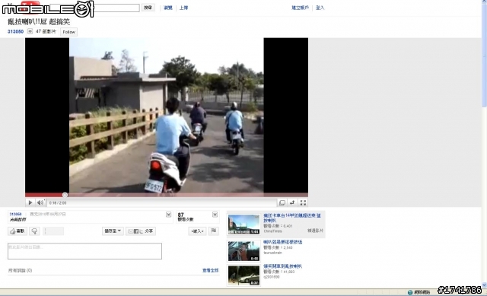Mute audio using the speaker icon
The width and height of the screenshot is (487, 296).
pyautogui.click(x=40, y=203)
